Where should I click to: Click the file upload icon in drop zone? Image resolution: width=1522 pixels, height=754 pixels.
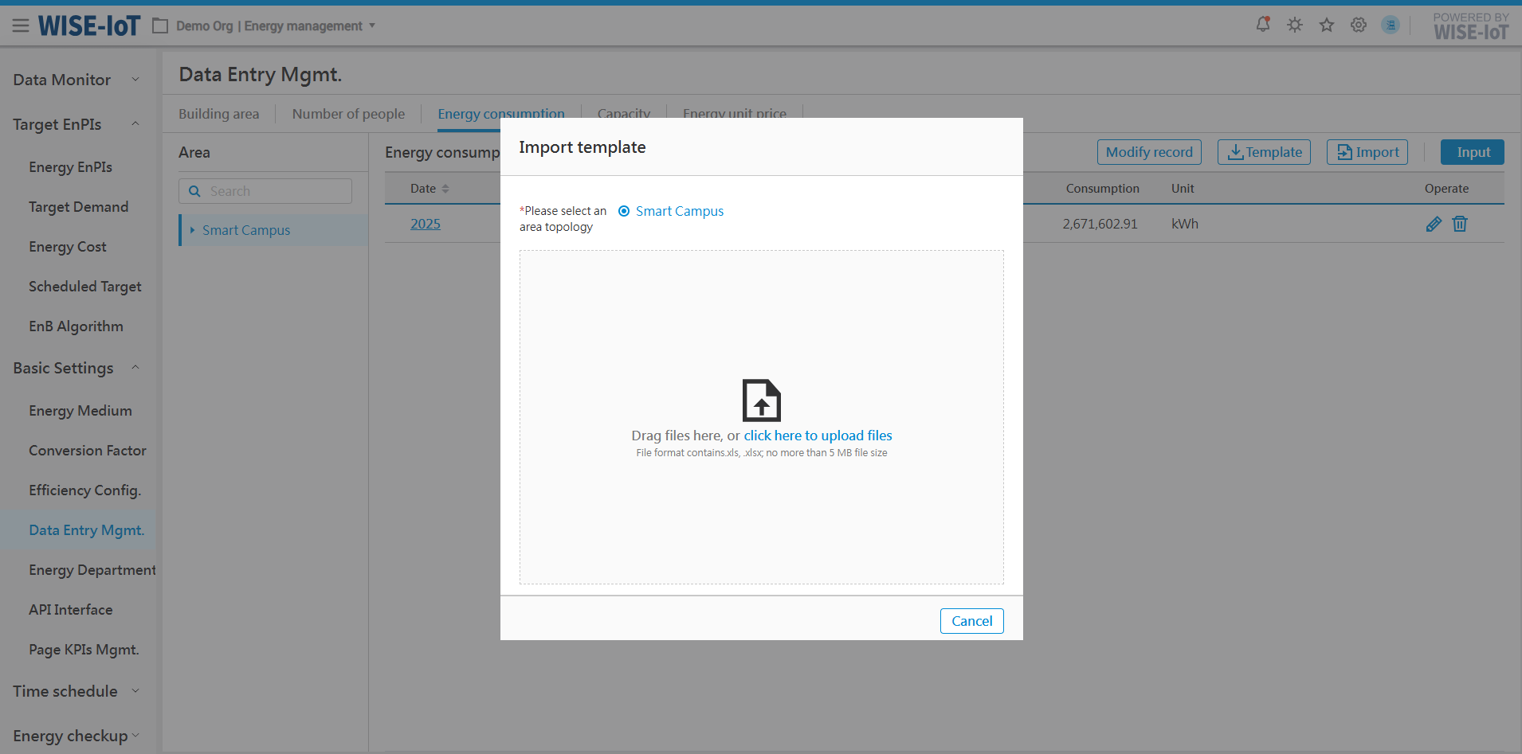pos(761,400)
